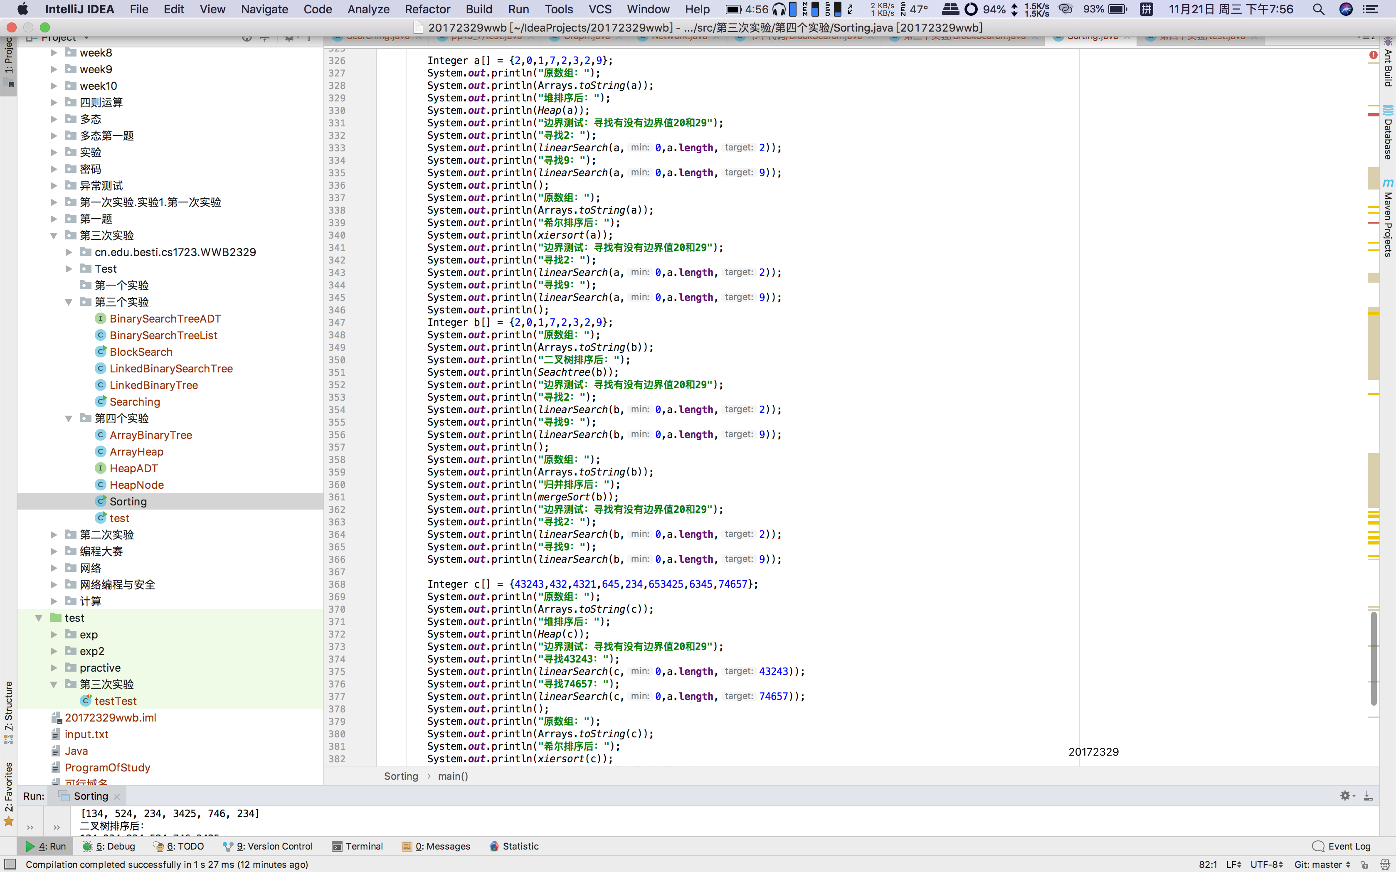This screenshot has height=872, width=1396.
Task: Open Notification Center list icon
Action: point(1371,9)
